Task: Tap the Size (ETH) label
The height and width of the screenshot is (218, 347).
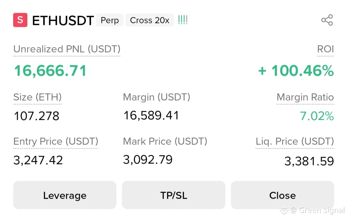Action: point(37,97)
